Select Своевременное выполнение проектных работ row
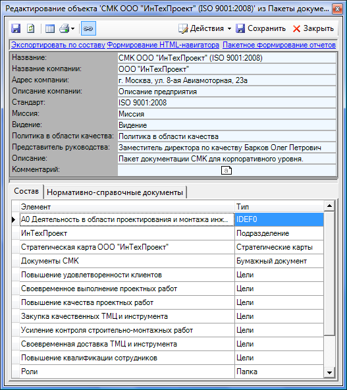The image size is (347, 390). coord(127,289)
